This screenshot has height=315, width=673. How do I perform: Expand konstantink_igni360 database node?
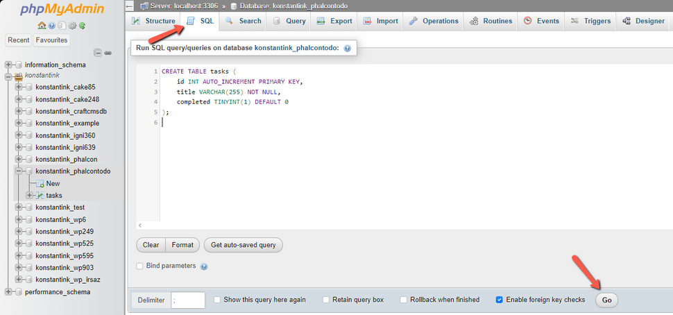coord(19,135)
